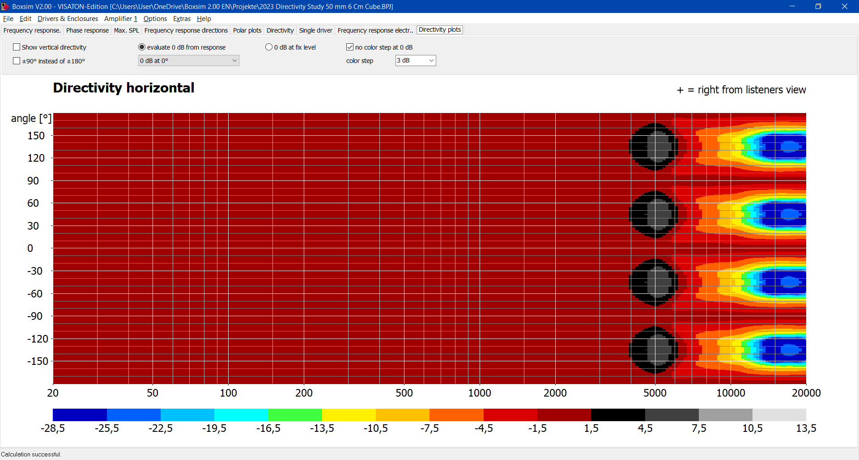Image resolution: width=859 pixels, height=460 pixels.
Task: Open the color step 3 dB dropdown
Action: point(416,61)
